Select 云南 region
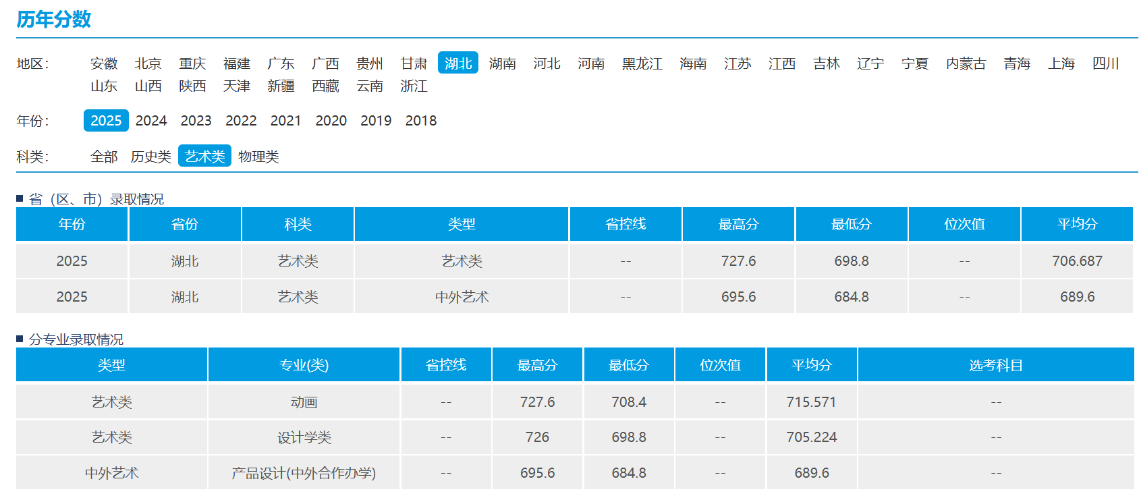1139x500 pixels. tap(370, 86)
